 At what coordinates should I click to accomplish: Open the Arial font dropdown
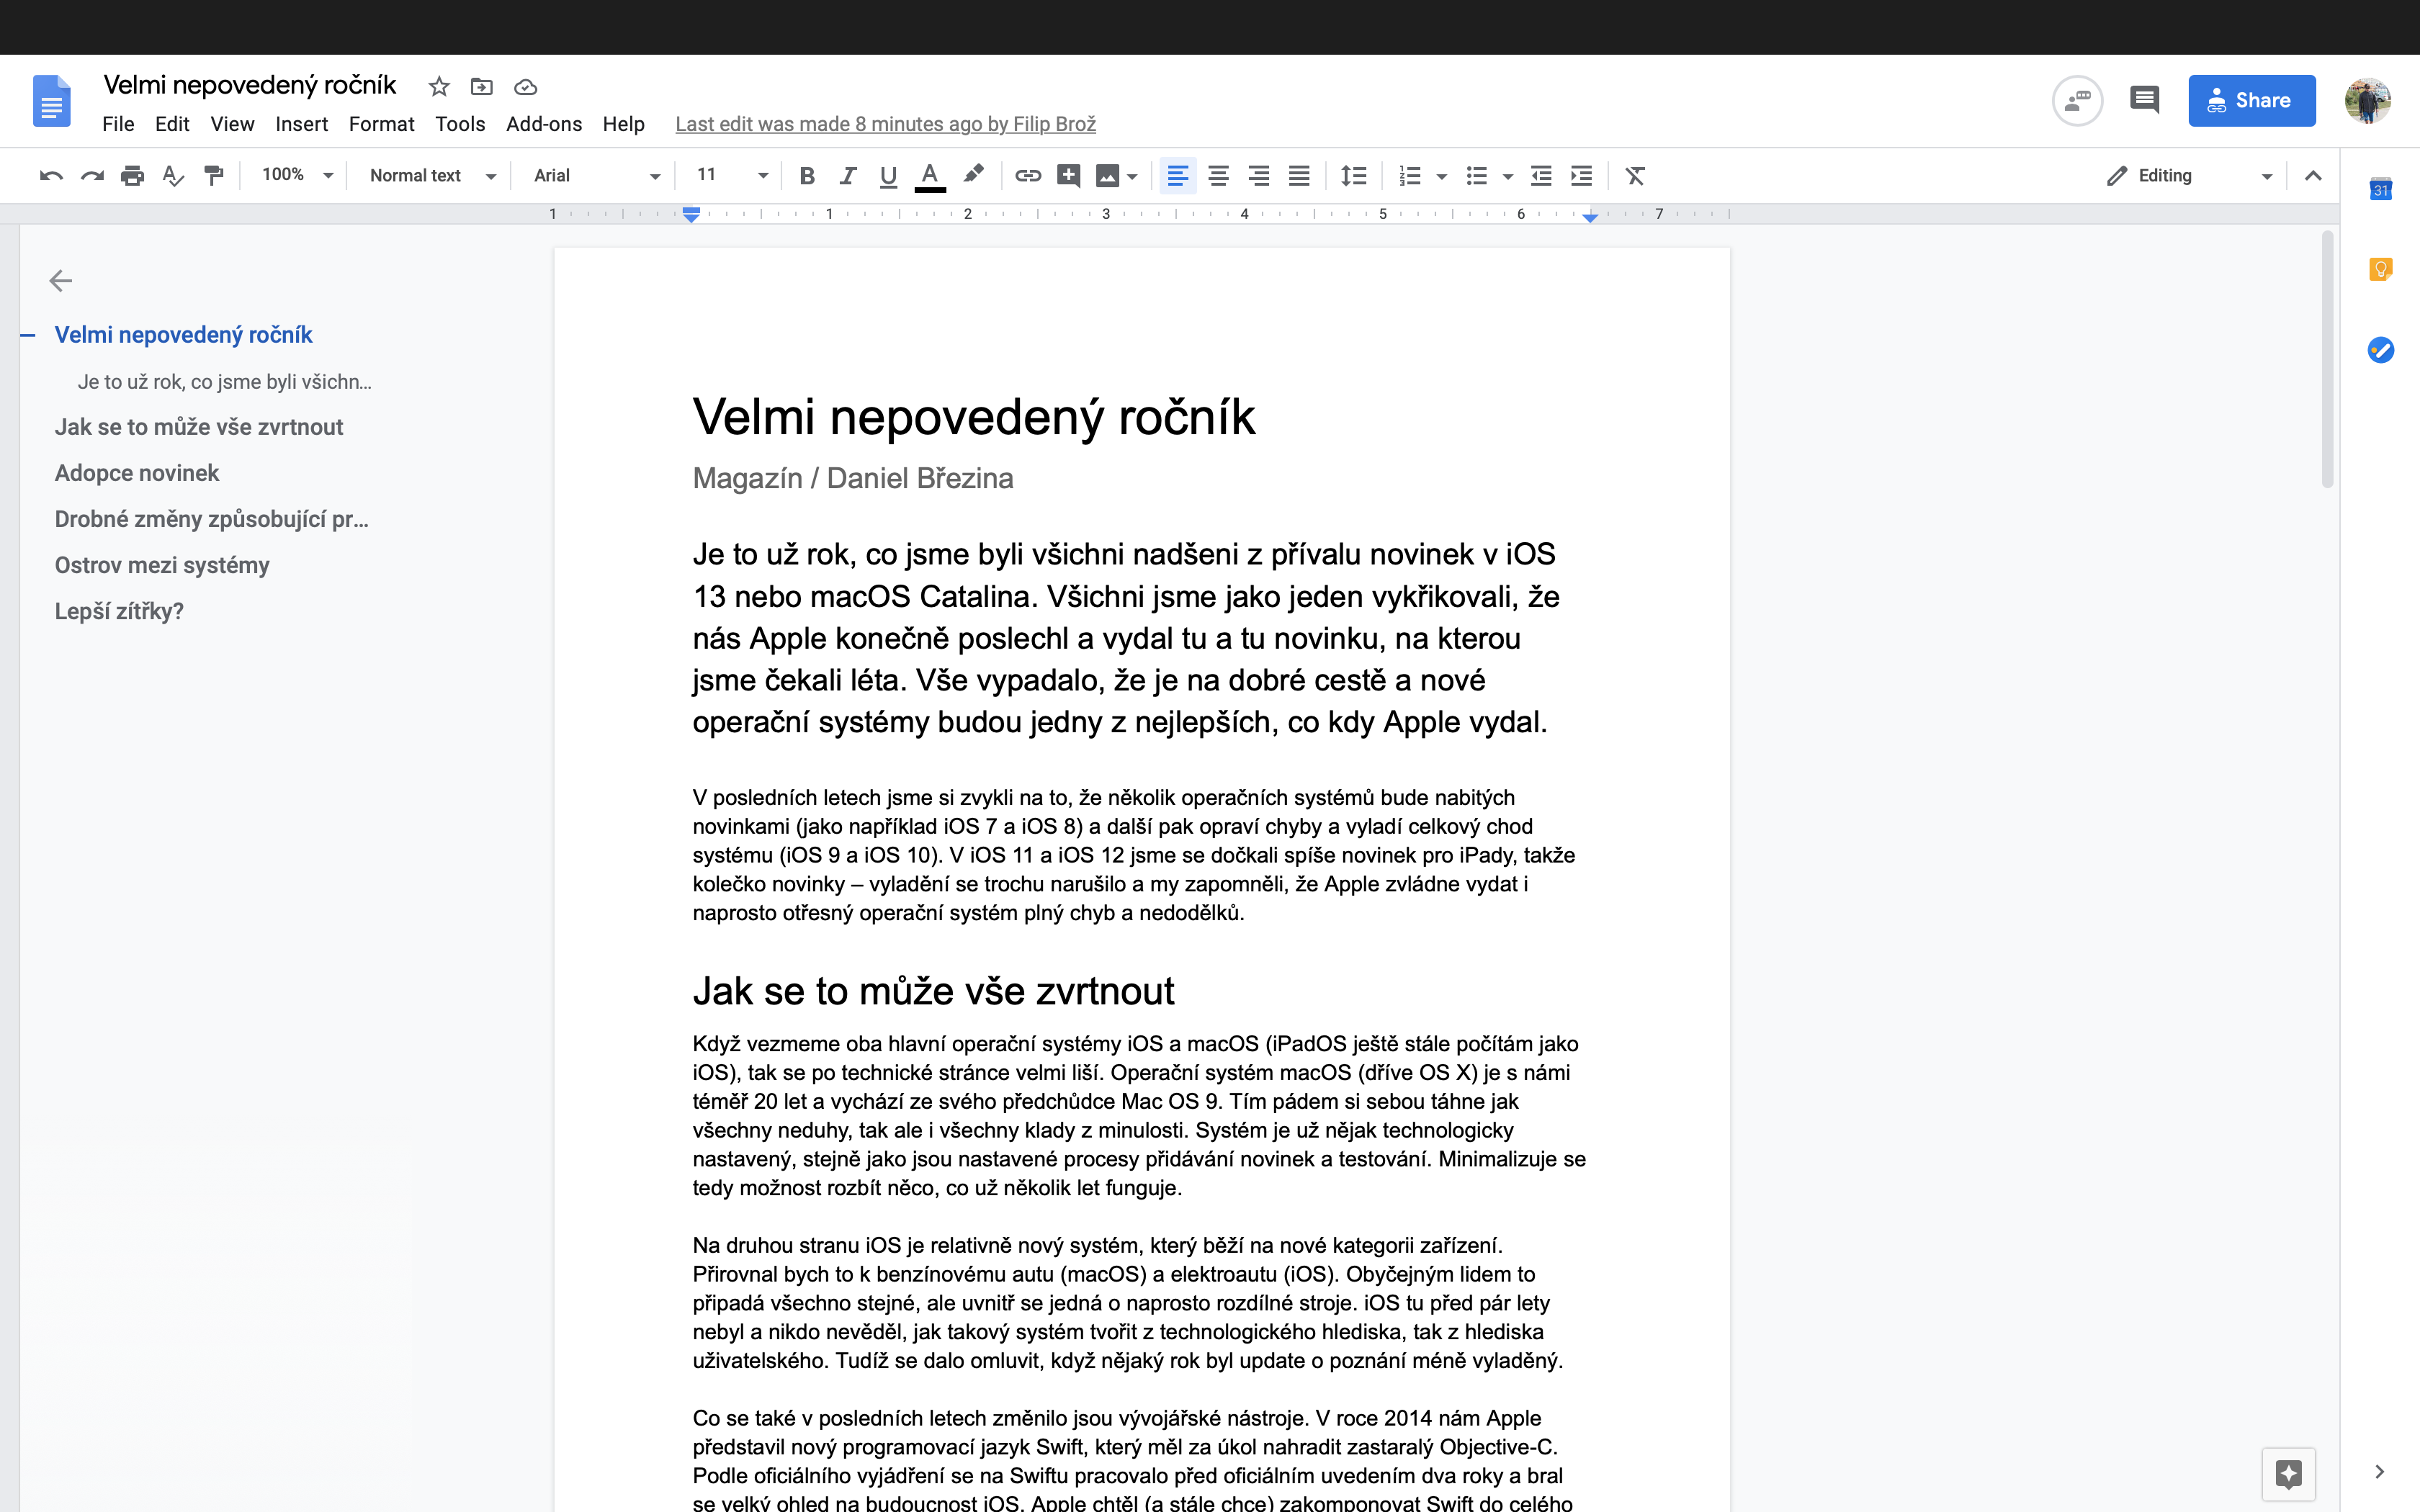(596, 176)
